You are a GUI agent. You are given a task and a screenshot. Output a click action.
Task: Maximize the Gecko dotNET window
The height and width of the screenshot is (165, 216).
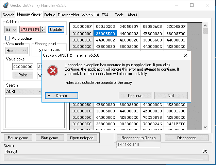(x=192, y=5)
